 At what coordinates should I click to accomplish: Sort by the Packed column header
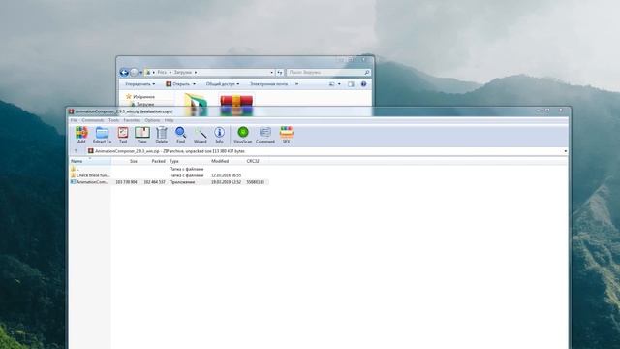153,161
